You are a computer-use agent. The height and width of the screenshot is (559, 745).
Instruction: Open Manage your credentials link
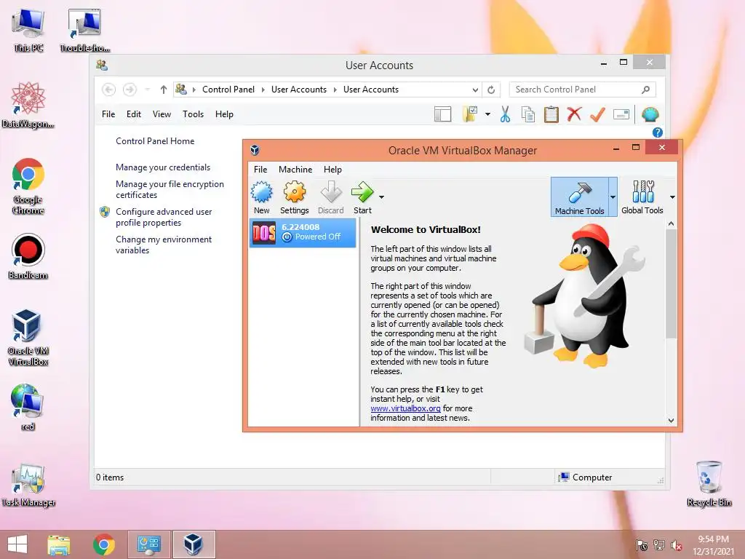tap(163, 167)
